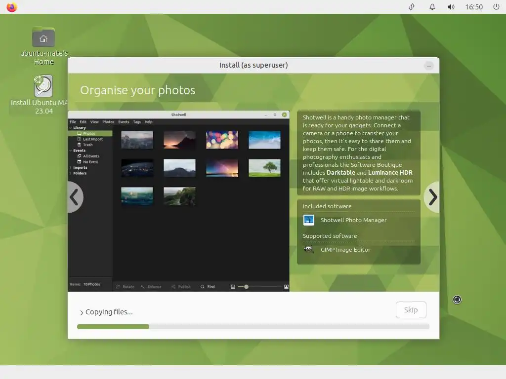This screenshot has width=506, height=379.
Task: Open the 16:50 clock calendar
Action: (x=474, y=7)
